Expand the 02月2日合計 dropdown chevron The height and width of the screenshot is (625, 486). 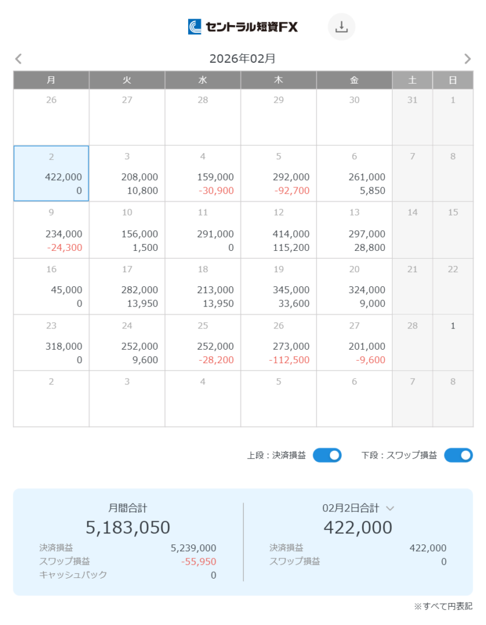tap(390, 508)
